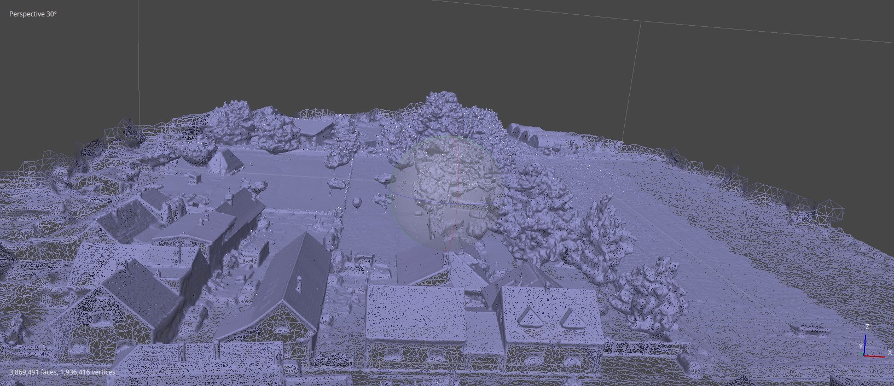
Task: Select the arched polytunnel structures in the distance
Action: pos(533,136)
